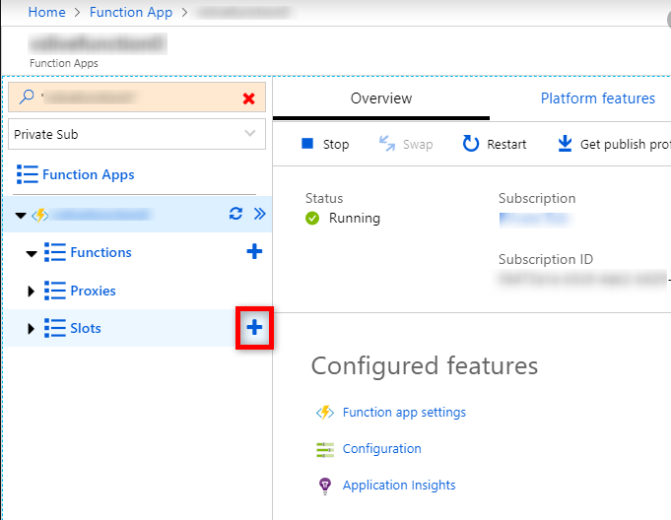Image resolution: width=671 pixels, height=520 pixels.
Task: Stop the function app
Action: pos(324,144)
